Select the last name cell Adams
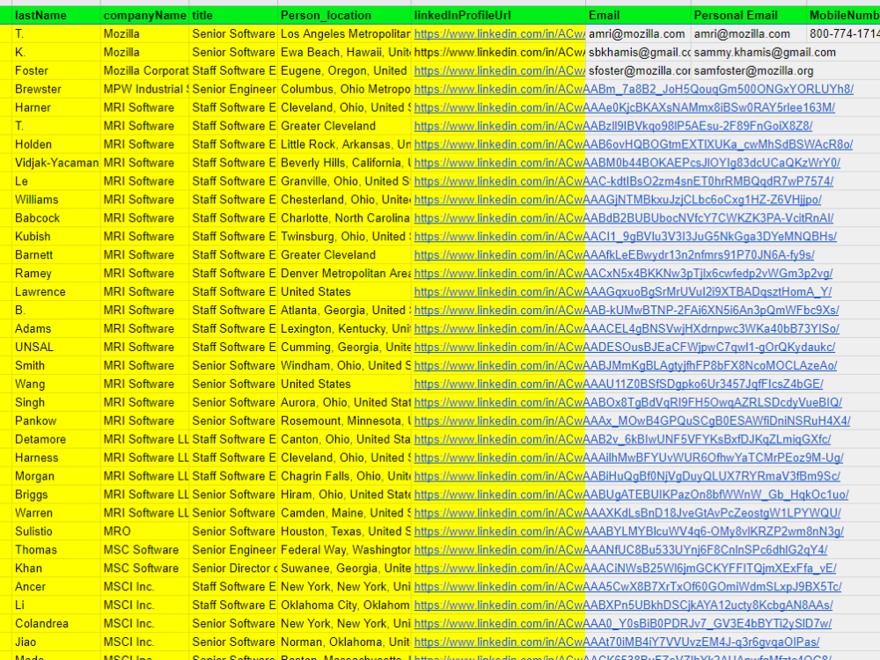880x660 pixels. pyautogui.click(x=56, y=329)
